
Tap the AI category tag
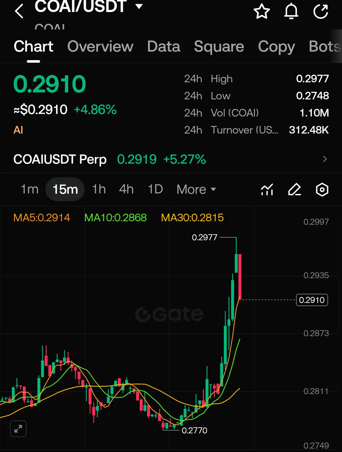(x=18, y=130)
